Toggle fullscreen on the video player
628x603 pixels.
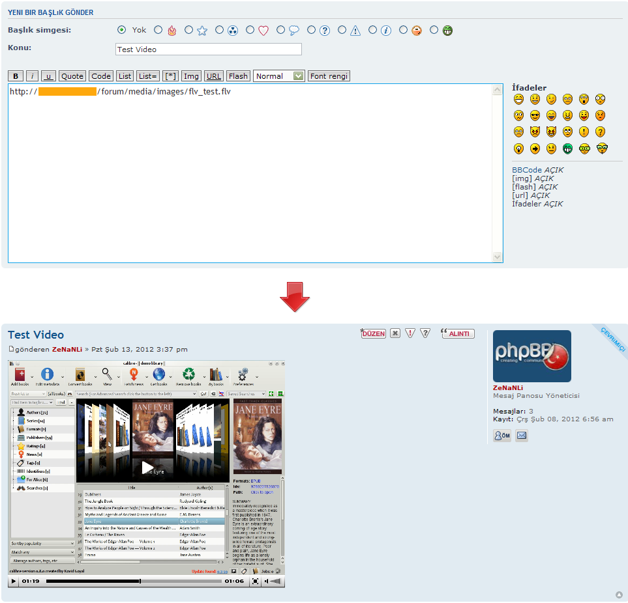coord(255,581)
